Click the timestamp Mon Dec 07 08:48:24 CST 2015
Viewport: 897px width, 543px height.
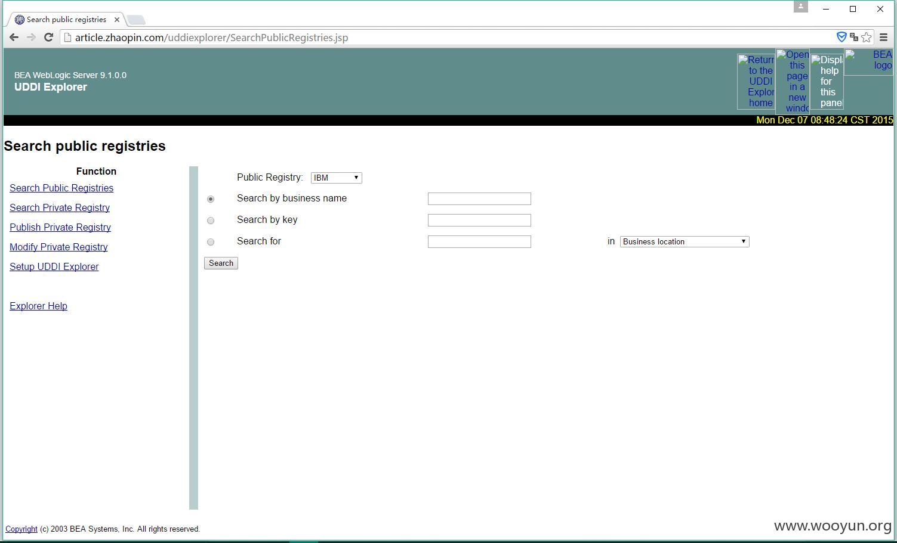pos(825,120)
